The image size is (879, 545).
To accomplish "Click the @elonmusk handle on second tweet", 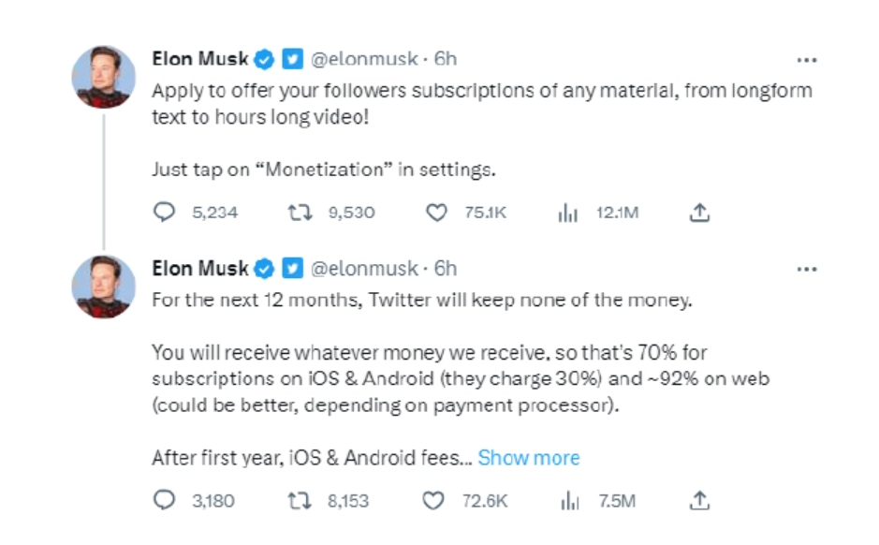I will (x=363, y=269).
